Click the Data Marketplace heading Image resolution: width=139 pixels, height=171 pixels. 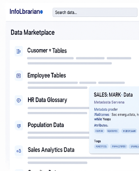click(x=33, y=32)
